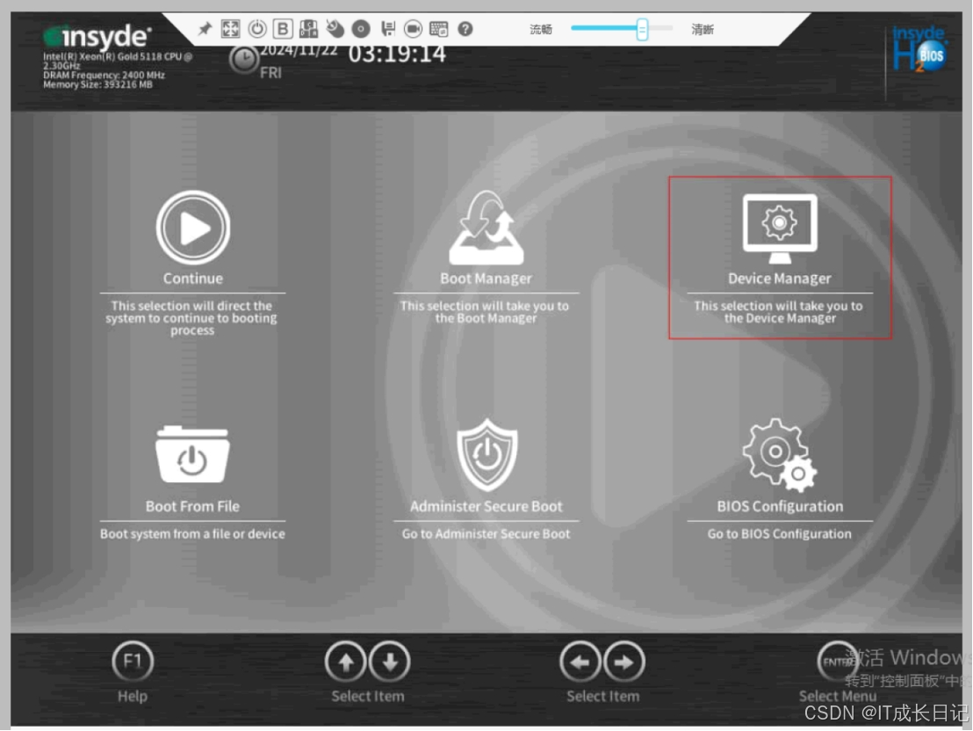Click the Continue label
Screen dimensions: 973x731
coord(193,279)
